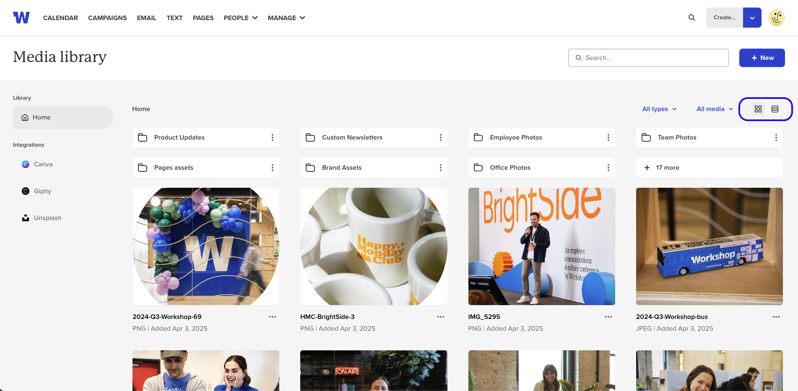
Task: Open the Office Photos folder
Action: pos(541,168)
